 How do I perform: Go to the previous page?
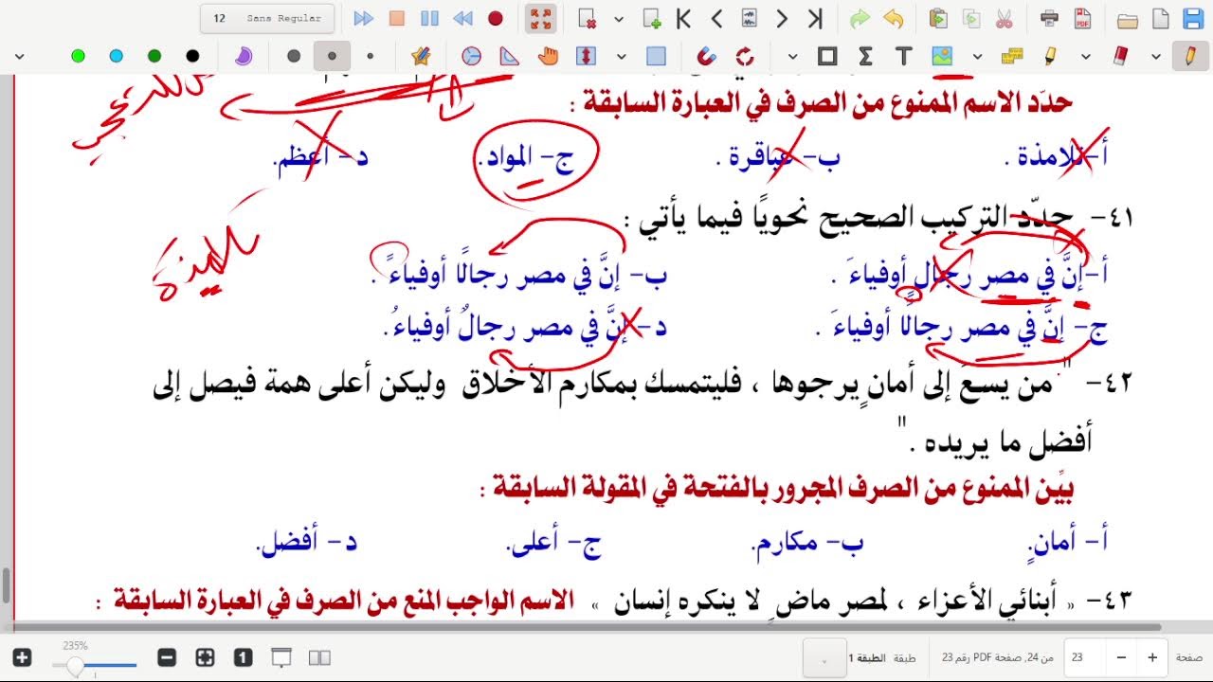pos(716,19)
